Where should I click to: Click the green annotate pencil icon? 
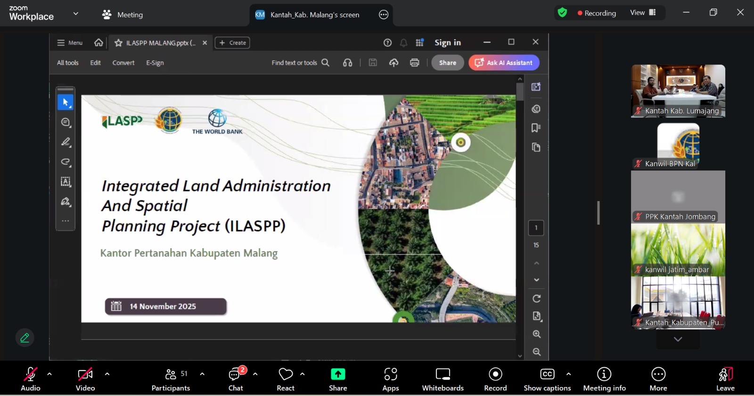[25, 338]
